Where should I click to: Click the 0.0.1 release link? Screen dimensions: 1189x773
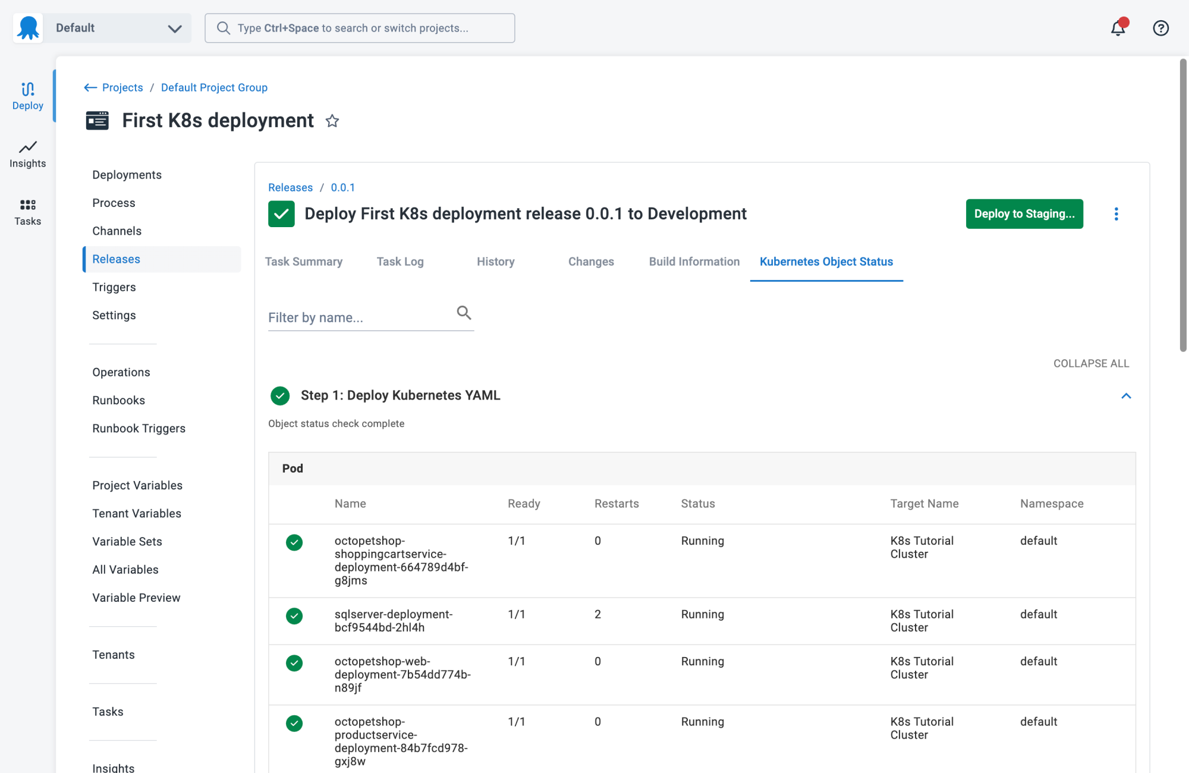click(343, 187)
